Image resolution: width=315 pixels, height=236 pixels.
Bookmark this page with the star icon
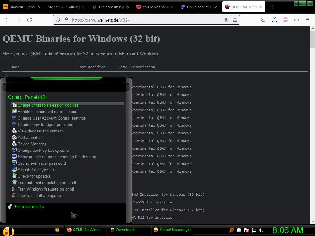tap(235, 20)
